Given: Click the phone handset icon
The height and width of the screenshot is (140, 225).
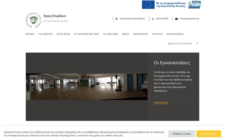Looking at the screenshot, I should [153, 19].
